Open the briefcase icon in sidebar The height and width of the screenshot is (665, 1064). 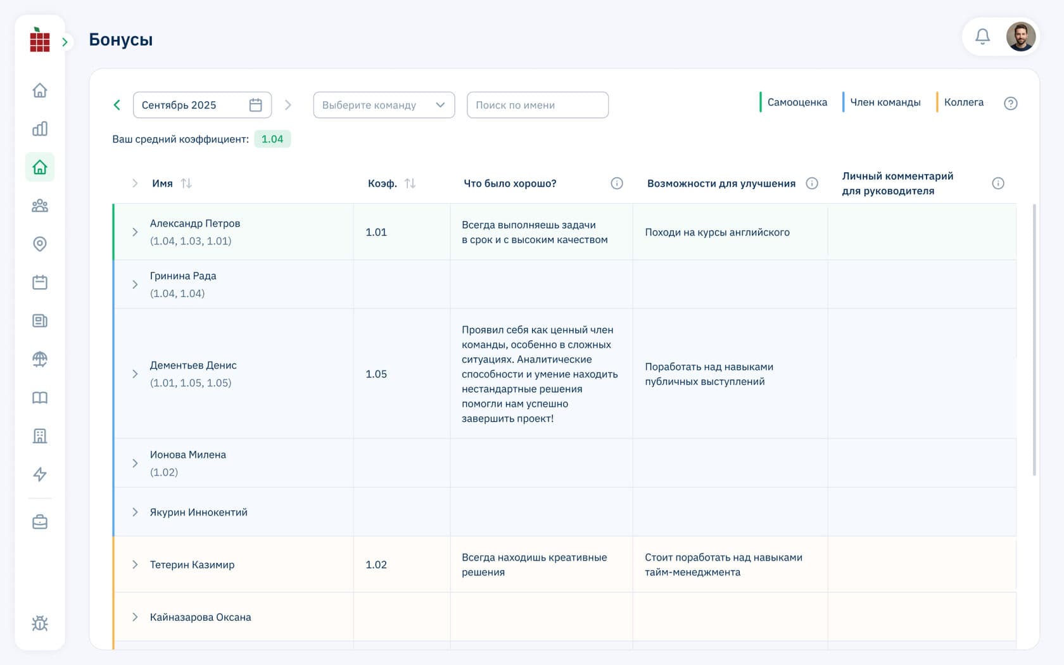click(x=40, y=522)
